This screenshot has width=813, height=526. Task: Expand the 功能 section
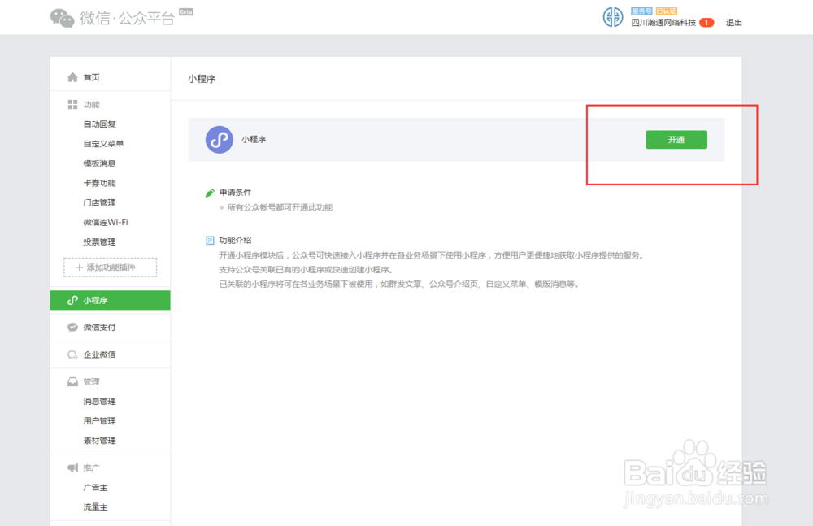point(89,104)
